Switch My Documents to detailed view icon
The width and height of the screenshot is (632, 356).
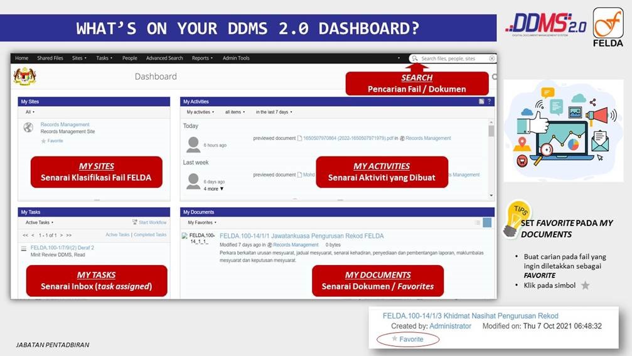pos(487,222)
